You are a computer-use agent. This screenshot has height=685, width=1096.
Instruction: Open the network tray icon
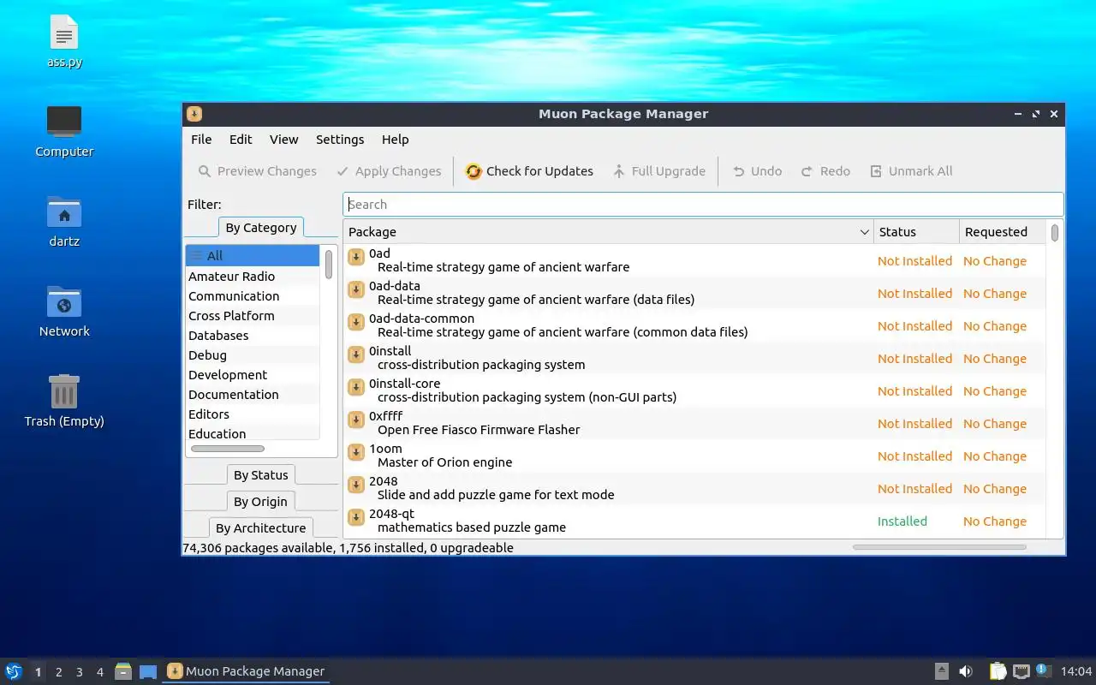tap(1021, 671)
